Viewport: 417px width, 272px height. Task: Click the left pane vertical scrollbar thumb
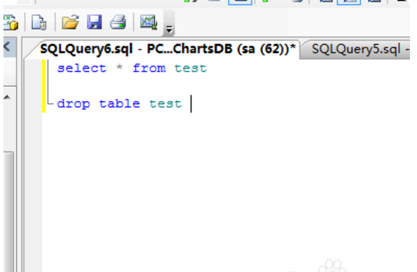[x=8, y=211]
